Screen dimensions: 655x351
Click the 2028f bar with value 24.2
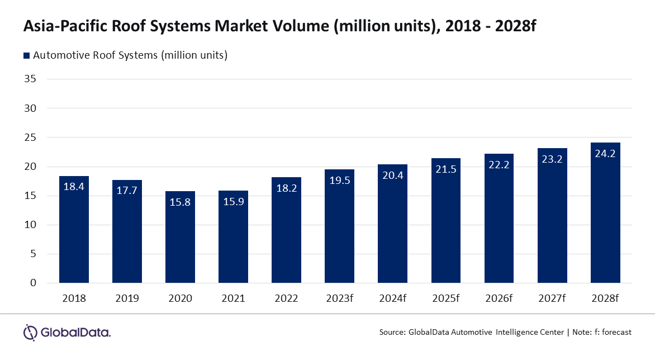pos(605,213)
